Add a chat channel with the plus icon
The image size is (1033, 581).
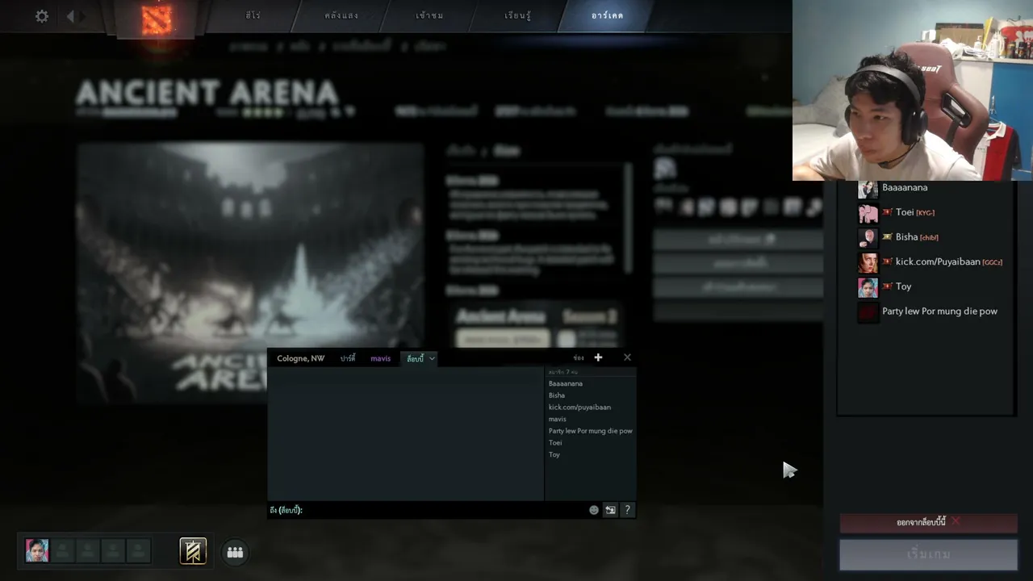pos(598,357)
